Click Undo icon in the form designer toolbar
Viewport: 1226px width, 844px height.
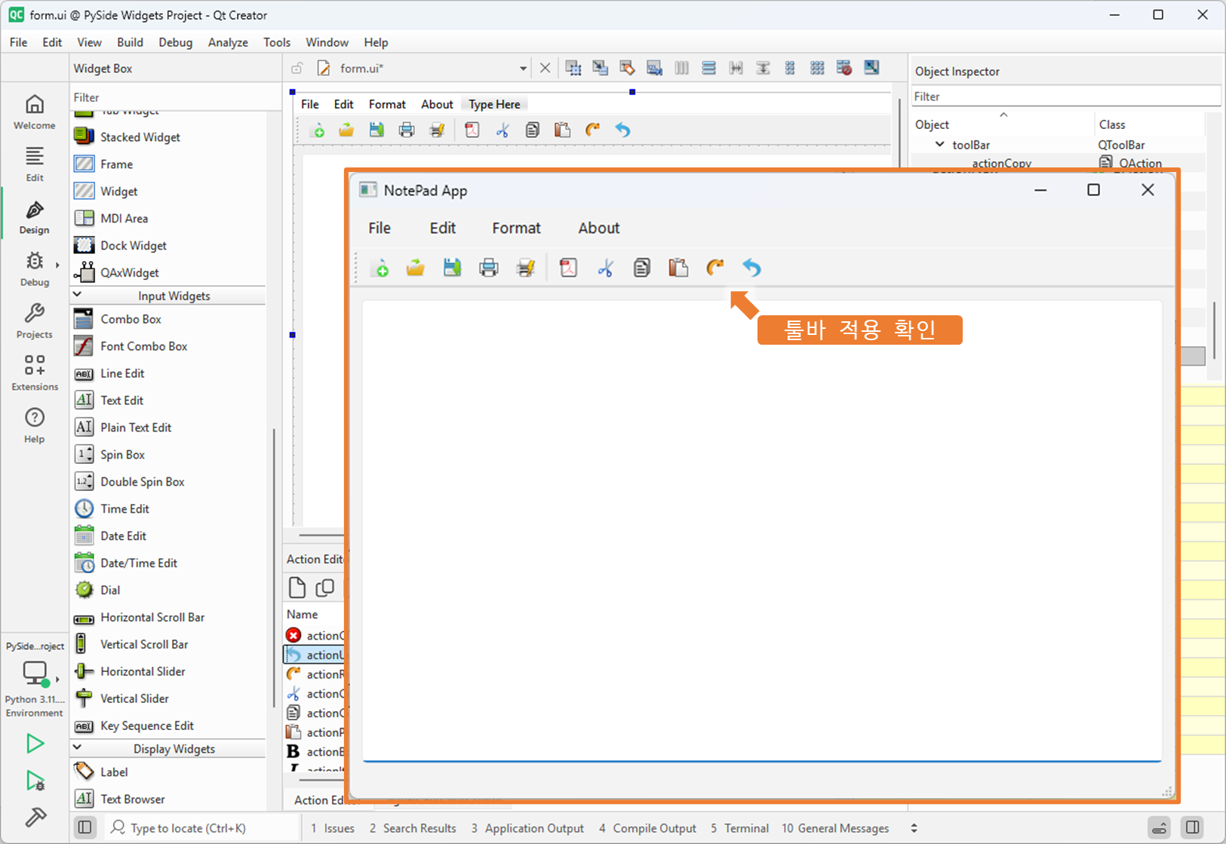(622, 130)
